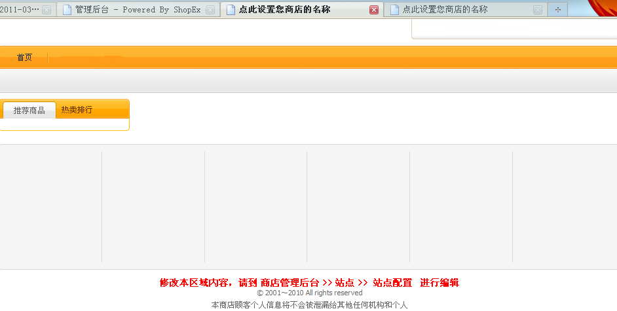This screenshot has width=617, height=311.
Task: Click page icon on the bold active tab
Action: [x=231, y=10]
